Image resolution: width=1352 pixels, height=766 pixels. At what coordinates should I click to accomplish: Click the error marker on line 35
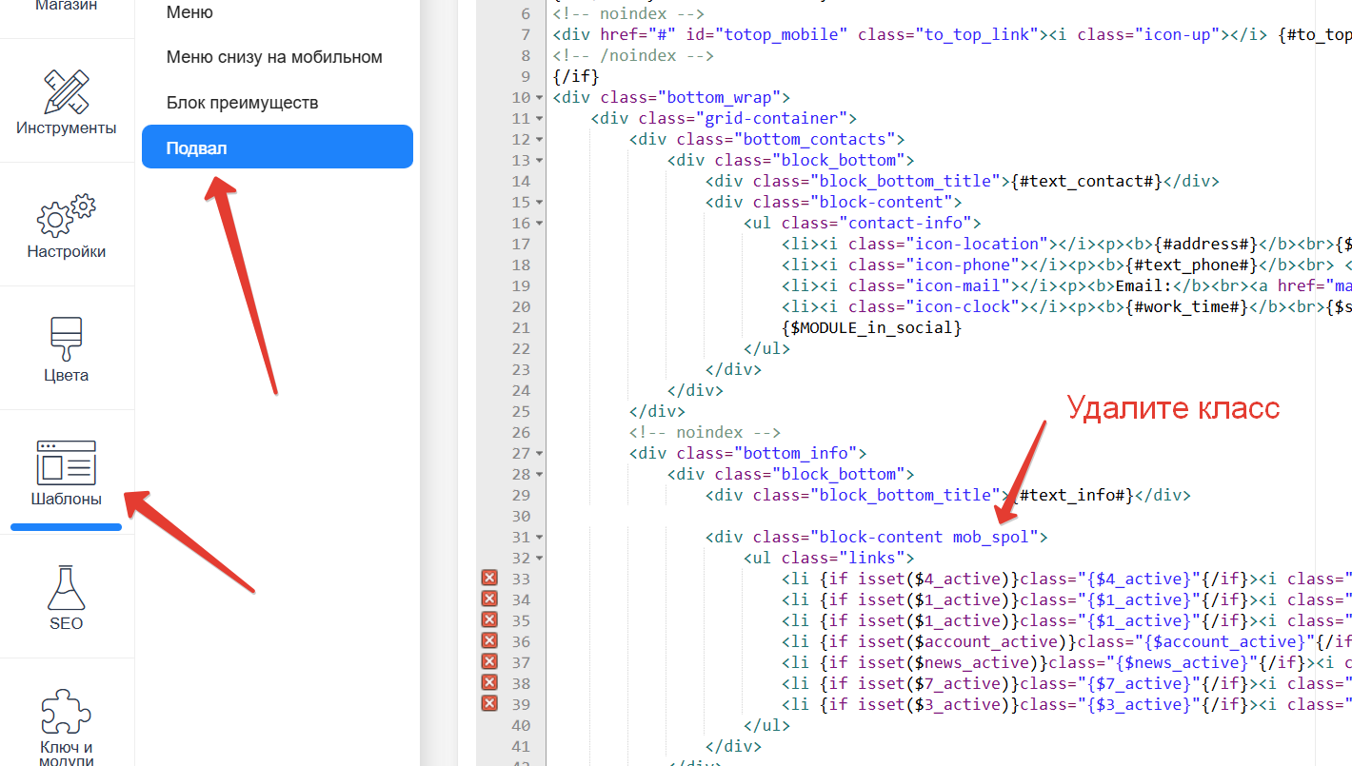(x=489, y=620)
